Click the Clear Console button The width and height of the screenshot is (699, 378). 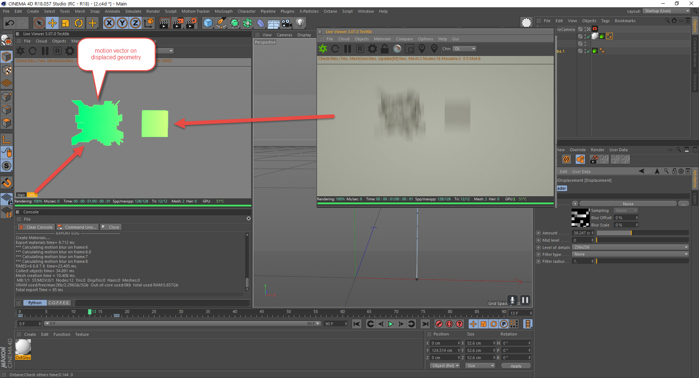(x=36, y=227)
